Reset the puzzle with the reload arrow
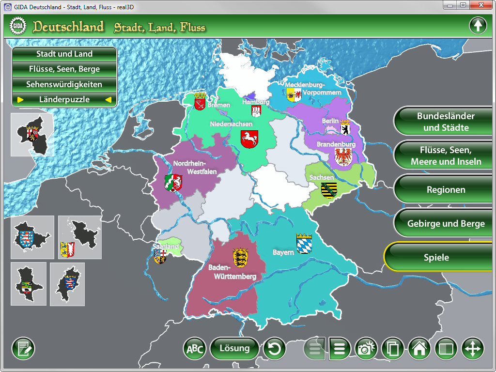 274,349
